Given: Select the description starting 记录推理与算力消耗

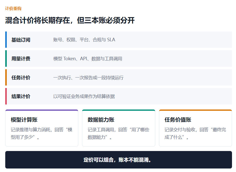Looking at the screenshot, I should coord(42,133).
